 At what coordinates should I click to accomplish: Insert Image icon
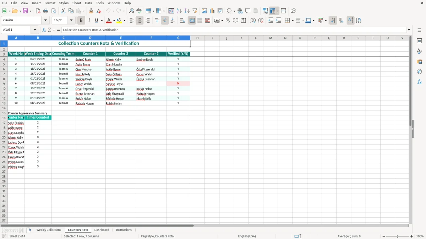pyautogui.click(x=204, y=11)
